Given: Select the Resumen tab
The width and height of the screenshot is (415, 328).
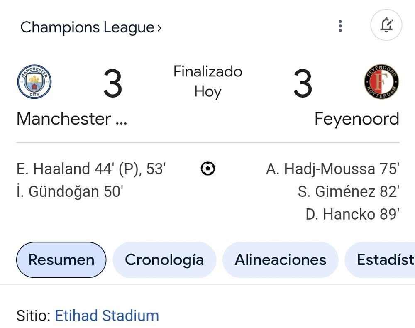Looking at the screenshot, I should click(61, 260).
